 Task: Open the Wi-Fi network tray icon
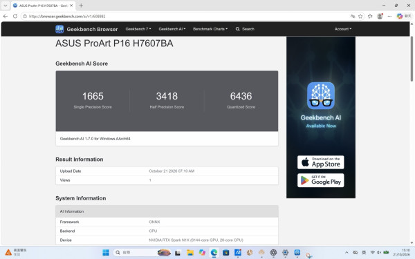coord(372,253)
